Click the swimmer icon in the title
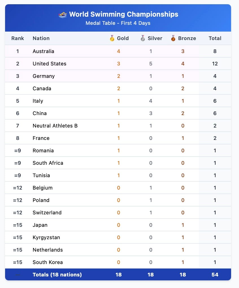The image size is (239, 288). 62,14
